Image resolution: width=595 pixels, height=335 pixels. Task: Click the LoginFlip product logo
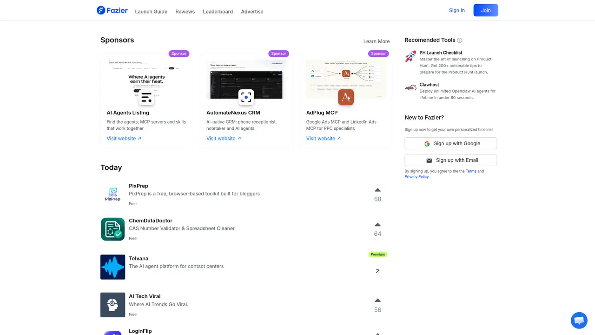(112, 333)
